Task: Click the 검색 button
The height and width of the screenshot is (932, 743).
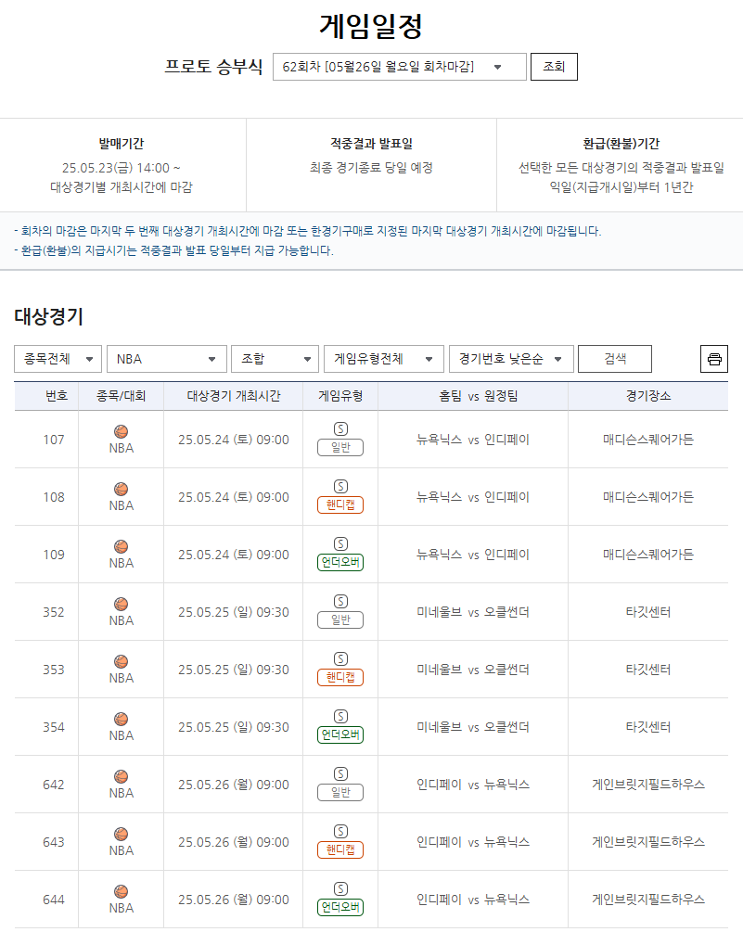Action: coord(614,358)
